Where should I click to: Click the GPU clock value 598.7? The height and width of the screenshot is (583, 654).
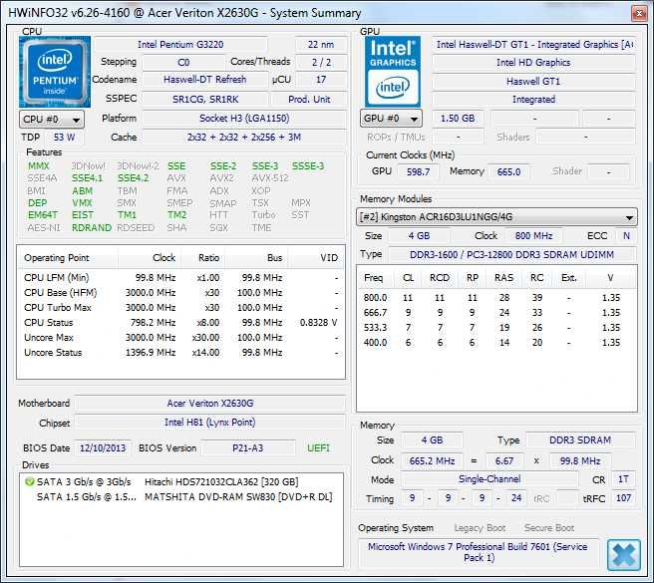[x=419, y=171]
